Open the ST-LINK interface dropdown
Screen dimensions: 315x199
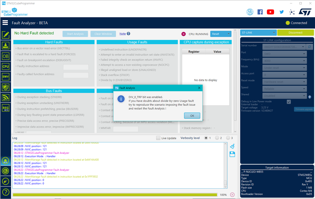tap(258, 32)
